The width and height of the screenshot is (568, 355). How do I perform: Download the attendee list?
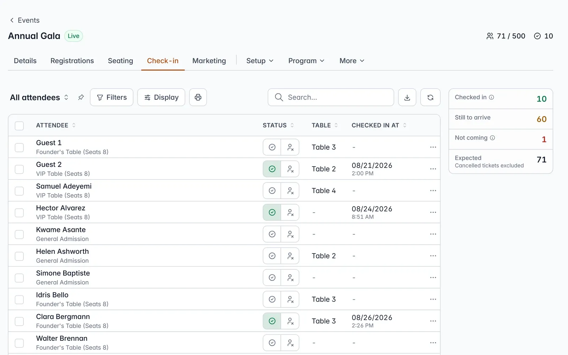[x=407, y=97]
